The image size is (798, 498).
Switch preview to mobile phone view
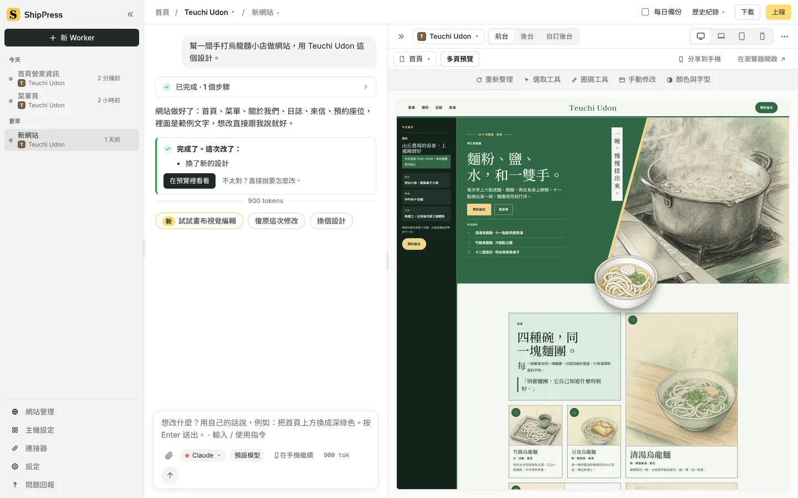[x=762, y=37]
